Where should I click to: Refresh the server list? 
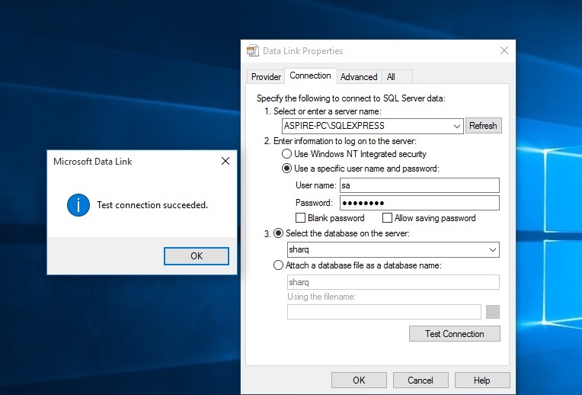pyautogui.click(x=483, y=126)
